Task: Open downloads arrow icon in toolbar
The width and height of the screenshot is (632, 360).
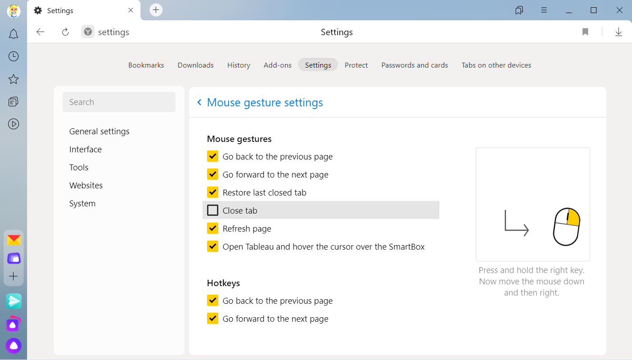Action: 618,32
